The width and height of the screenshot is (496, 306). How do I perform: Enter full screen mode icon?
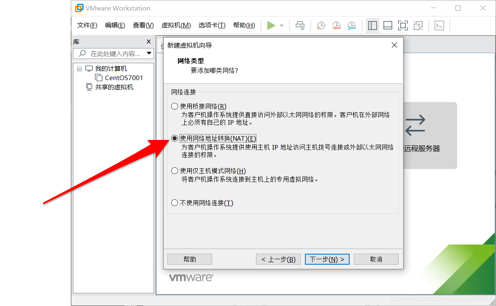[x=403, y=25]
